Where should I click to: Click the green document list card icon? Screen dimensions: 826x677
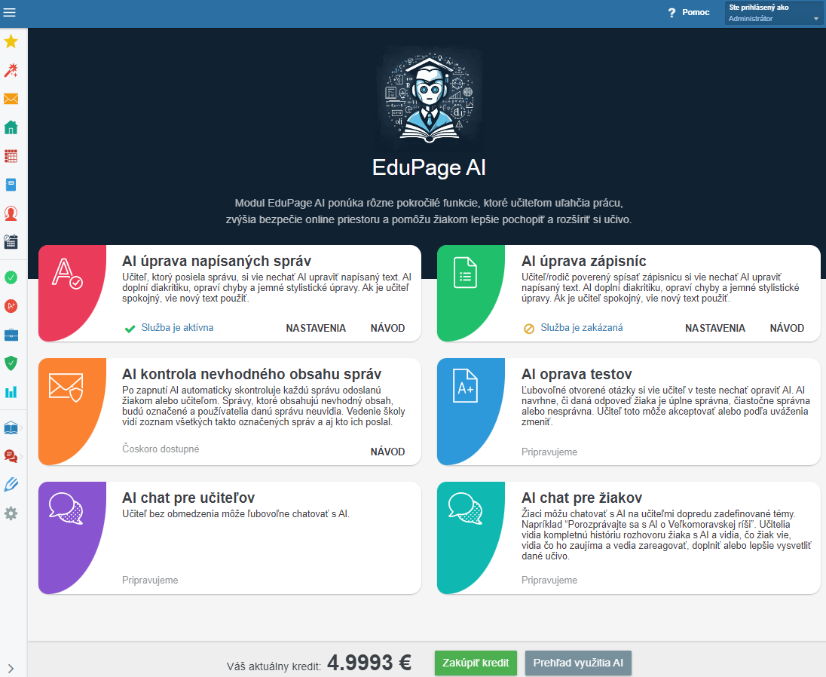click(466, 272)
